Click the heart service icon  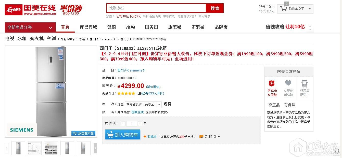pyautogui.click(x=288, y=83)
